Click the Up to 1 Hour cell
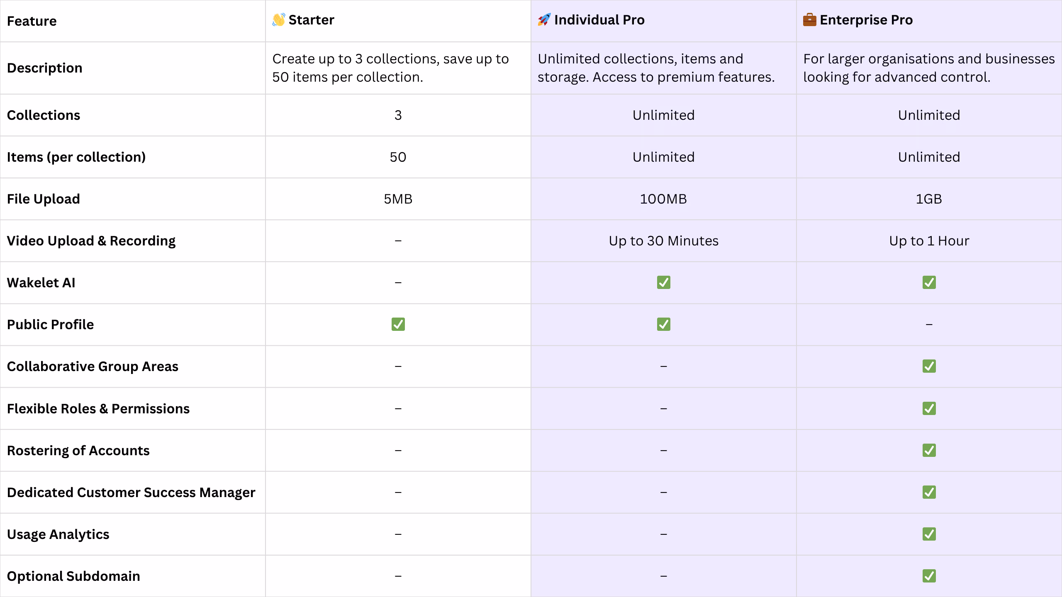 (x=929, y=241)
